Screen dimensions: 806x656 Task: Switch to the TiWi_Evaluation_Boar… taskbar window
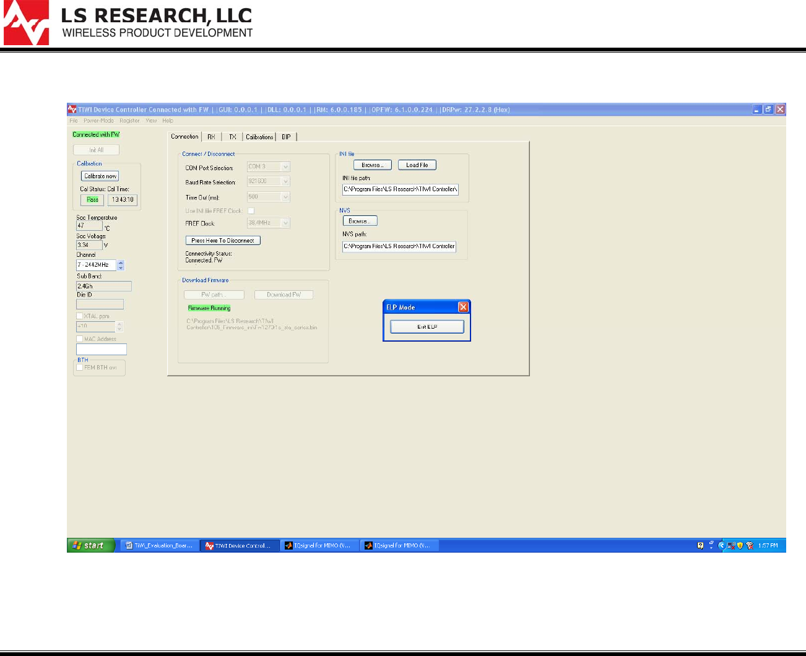coord(160,546)
